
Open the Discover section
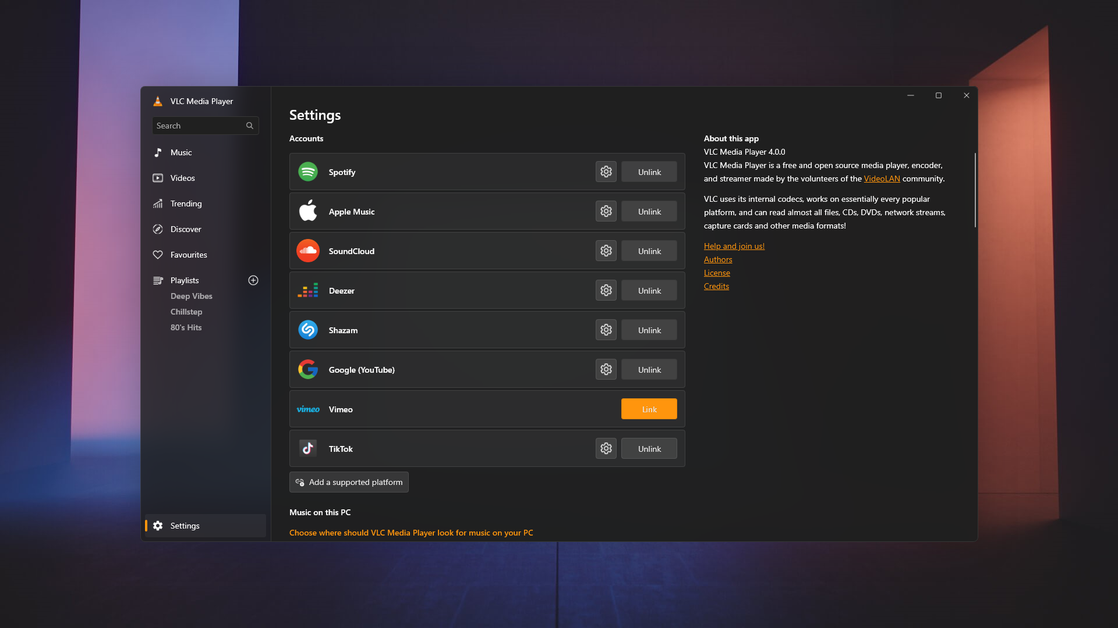tap(185, 229)
